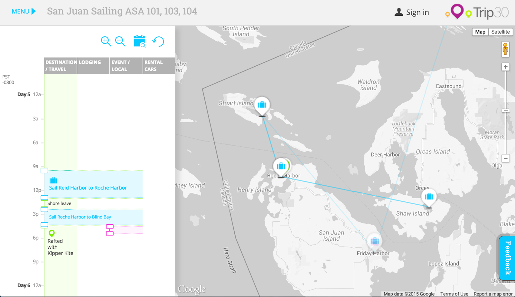The height and width of the screenshot is (297, 515).
Task: Select the Friday Harbor suitcase marker
Action: point(374,241)
